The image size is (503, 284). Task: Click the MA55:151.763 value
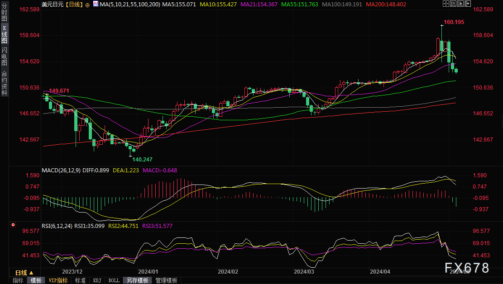(300, 5)
